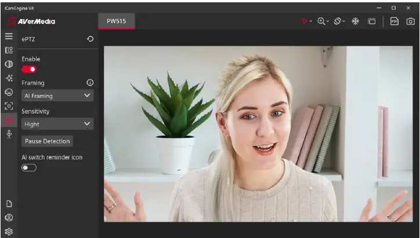Take a snapshot with the camera icon
Screen dimensions: 420x238
[x=410, y=21]
